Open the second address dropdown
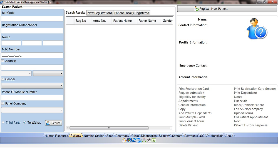278x148 pixels. (x=48, y=73)
